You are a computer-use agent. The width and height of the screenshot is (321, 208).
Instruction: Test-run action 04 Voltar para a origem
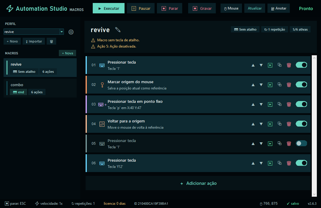click(x=270, y=124)
